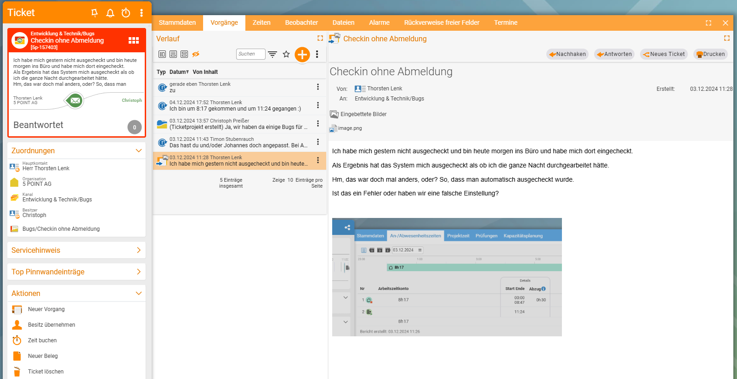Open the alarm bell in Ticket header
737x379 pixels.
click(x=110, y=13)
